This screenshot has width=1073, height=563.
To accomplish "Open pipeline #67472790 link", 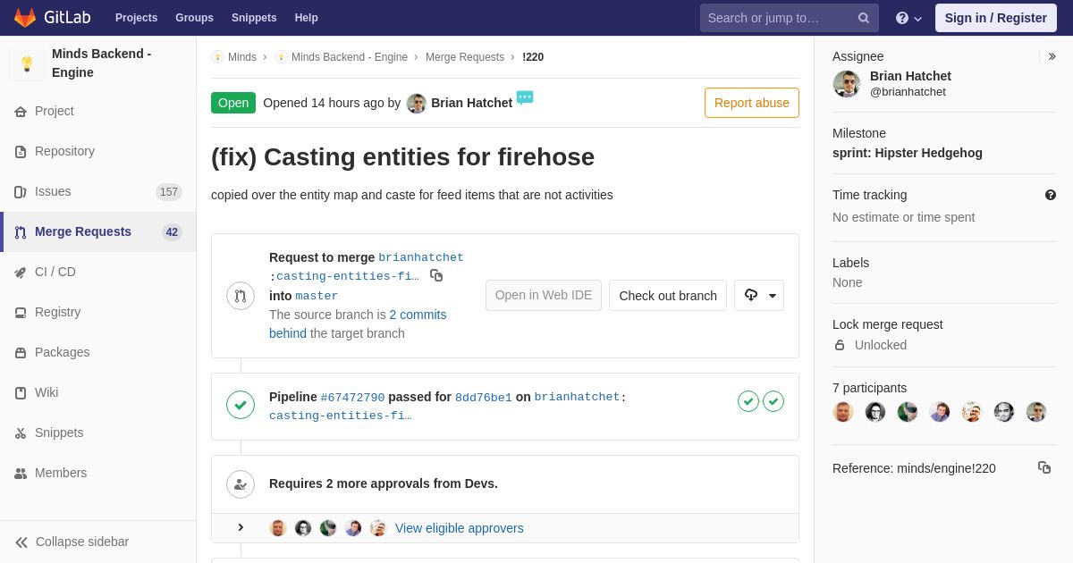I will click(352, 397).
